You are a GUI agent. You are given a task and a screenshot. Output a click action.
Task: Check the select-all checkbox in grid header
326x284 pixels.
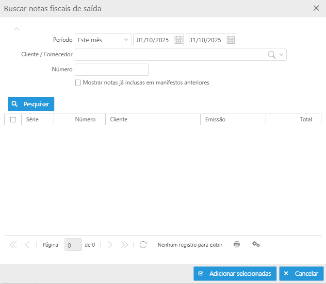pyautogui.click(x=13, y=119)
